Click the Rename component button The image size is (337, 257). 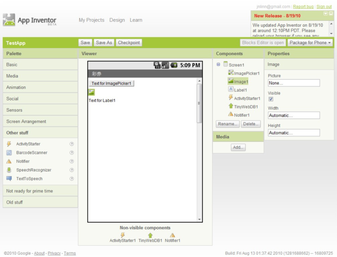(227, 124)
